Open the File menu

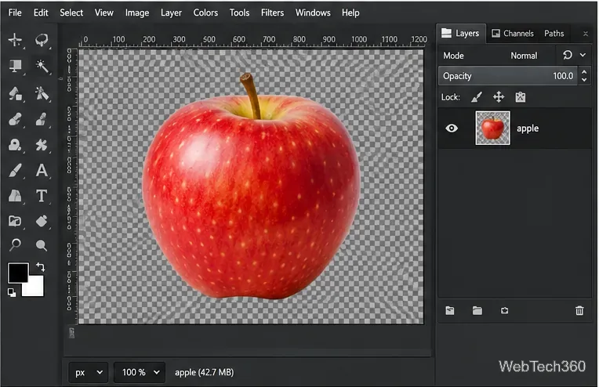click(x=15, y=13)
